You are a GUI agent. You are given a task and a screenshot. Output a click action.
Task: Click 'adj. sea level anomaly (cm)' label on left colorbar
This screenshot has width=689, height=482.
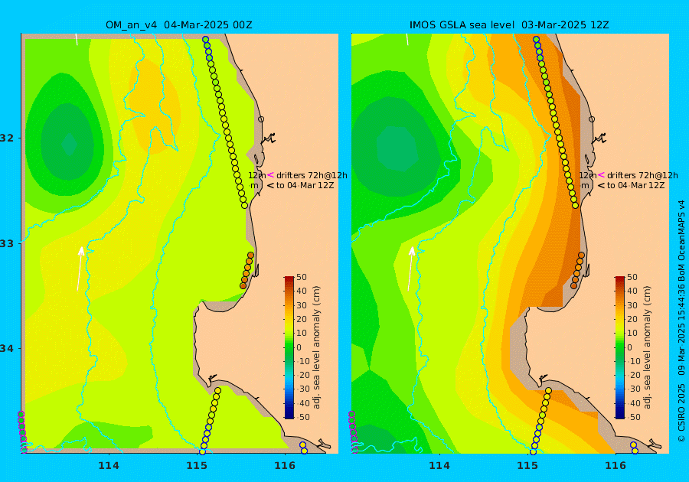(316, 347)
